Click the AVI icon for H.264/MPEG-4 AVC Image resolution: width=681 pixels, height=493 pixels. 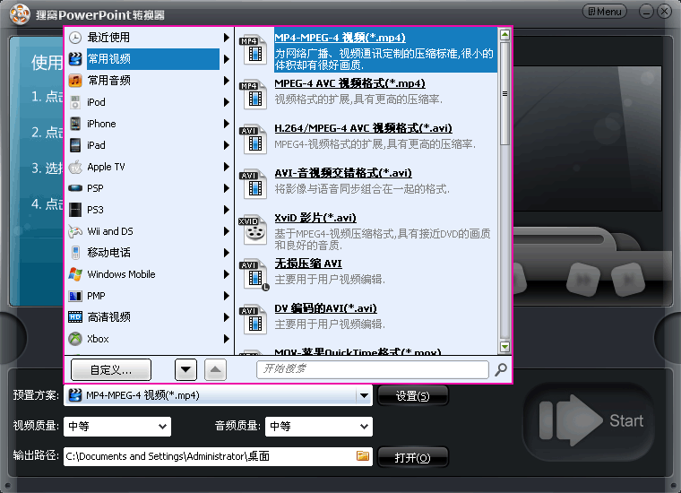coord(253,139)
